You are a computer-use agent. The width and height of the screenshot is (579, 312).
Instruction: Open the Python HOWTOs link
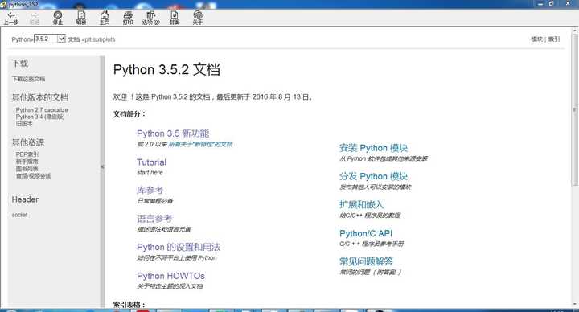[170, 276]
